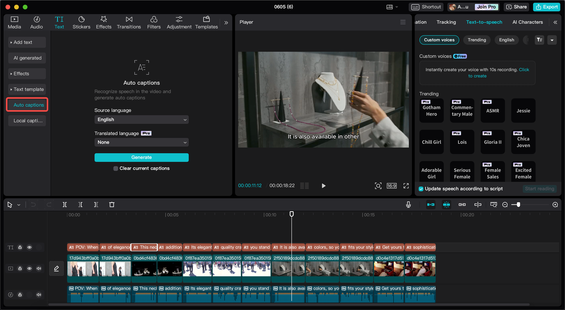Adjust the timeline zoom slider
This screenshot has height=310, width=565.
(518, 205)
